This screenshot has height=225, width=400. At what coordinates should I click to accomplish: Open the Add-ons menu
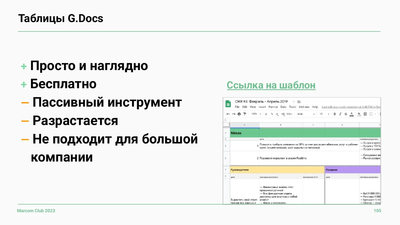304,107
